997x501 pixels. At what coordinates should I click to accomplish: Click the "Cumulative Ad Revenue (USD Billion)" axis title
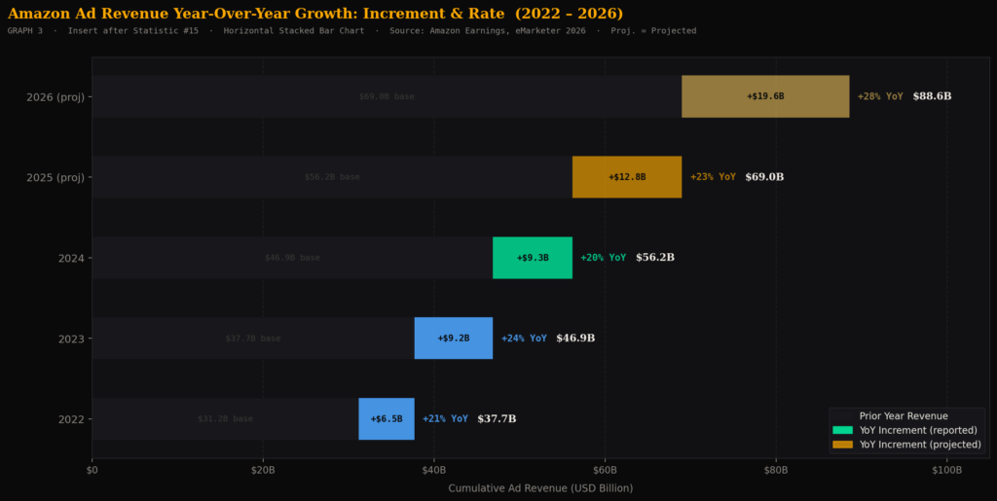pos(540,488)
